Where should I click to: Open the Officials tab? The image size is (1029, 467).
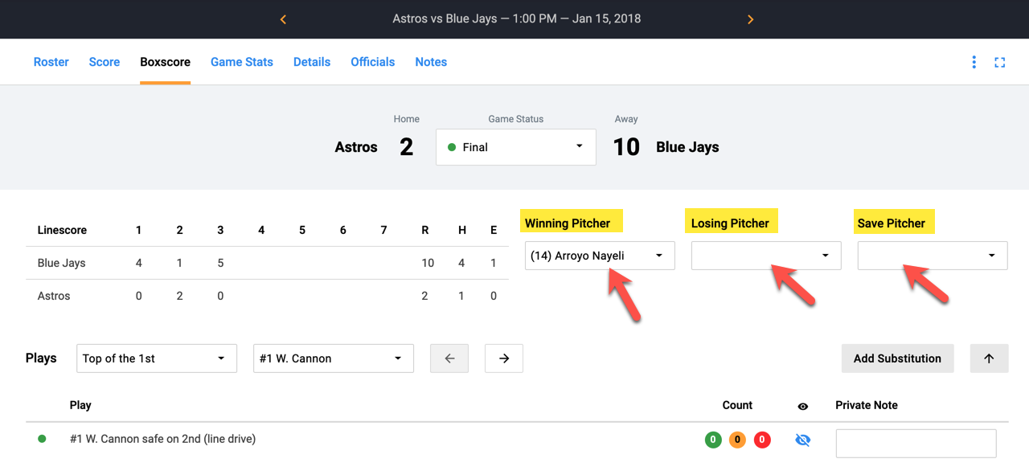click(x=372, y=62)
